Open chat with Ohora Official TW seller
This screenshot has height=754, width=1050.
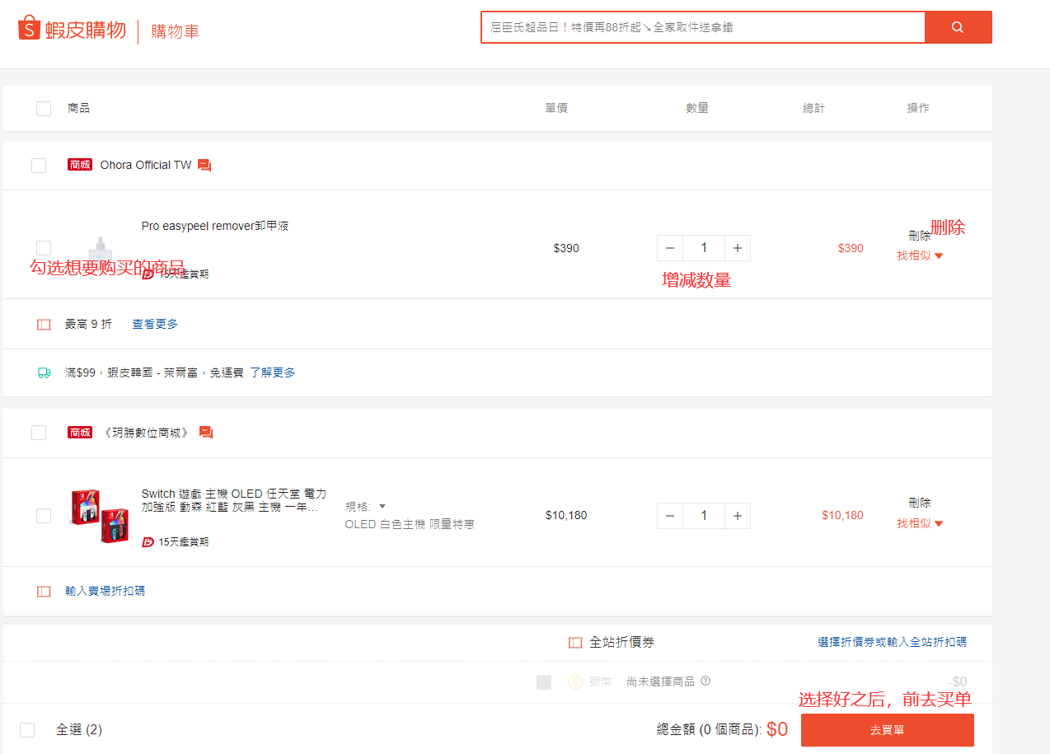(204, 166)
